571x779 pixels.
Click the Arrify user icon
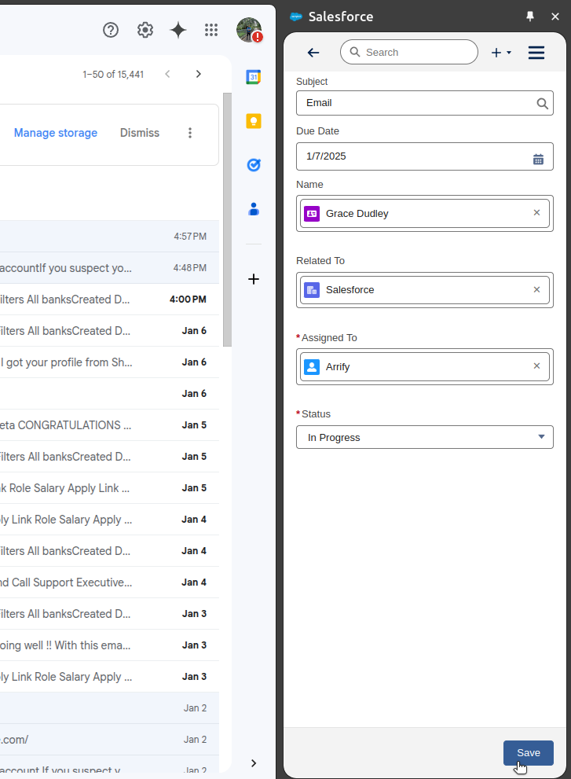pyautogui.click(x=312, y=367)
